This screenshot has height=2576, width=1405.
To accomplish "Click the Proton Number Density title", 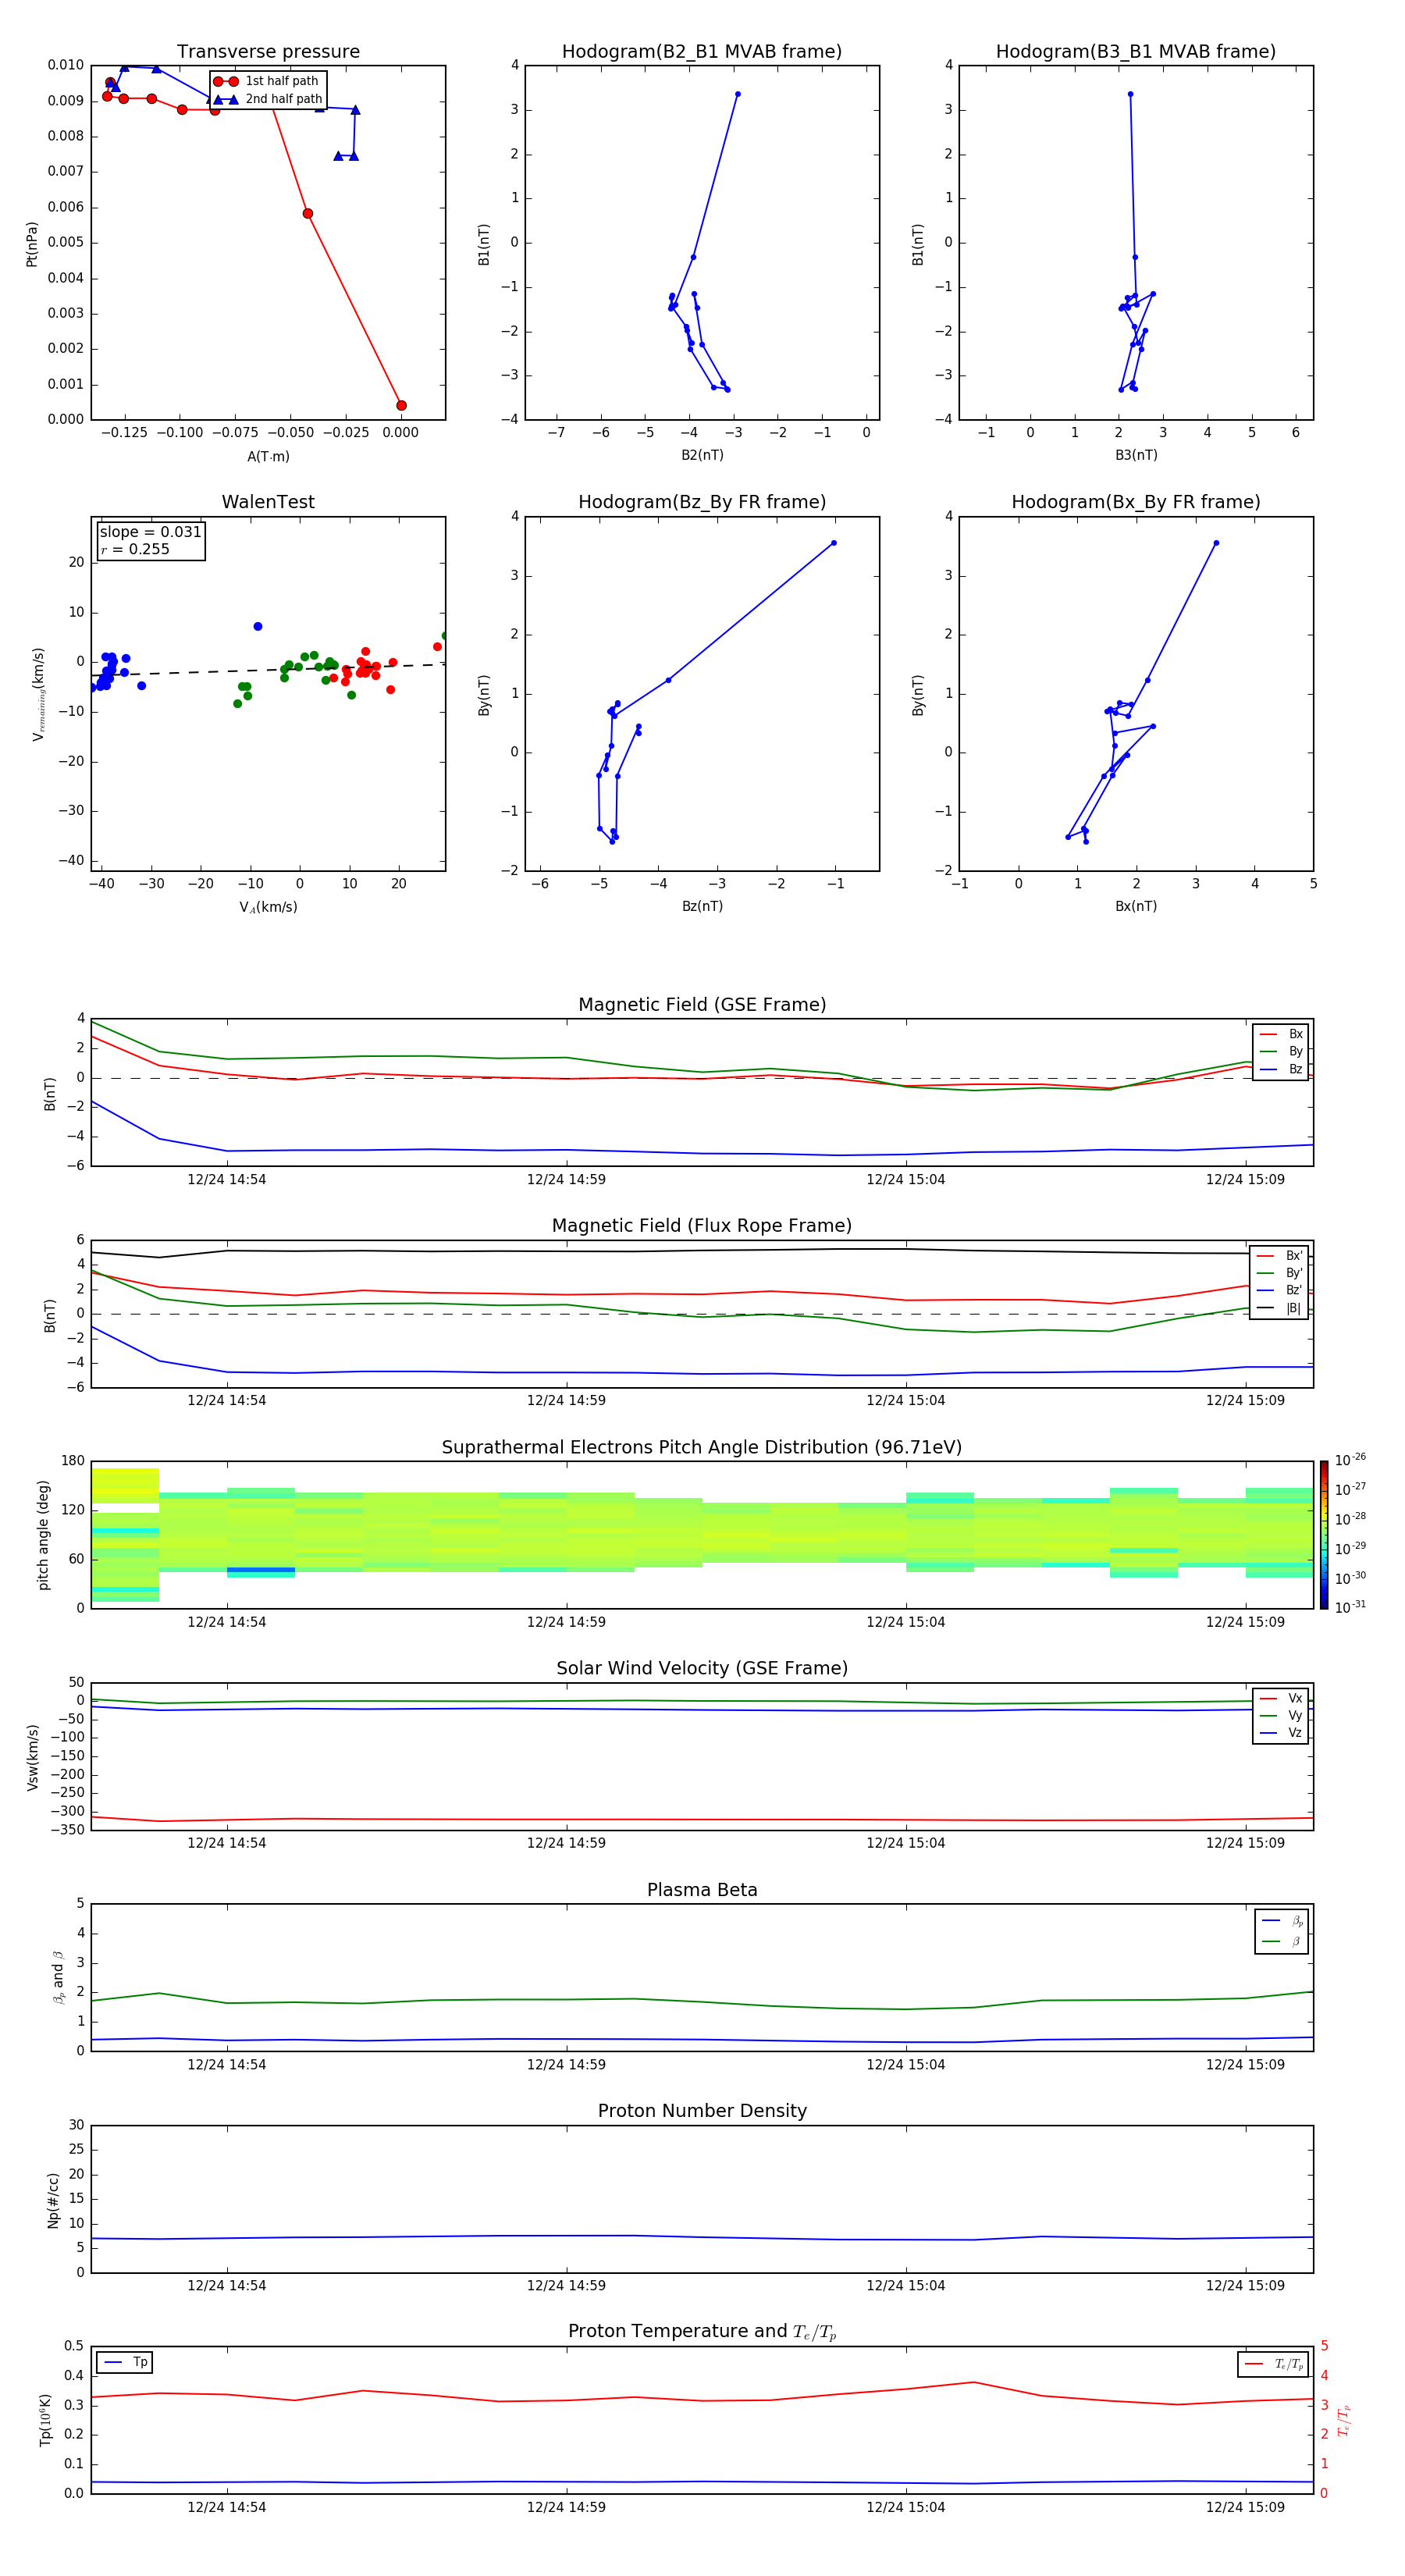I will point(702,2112).
